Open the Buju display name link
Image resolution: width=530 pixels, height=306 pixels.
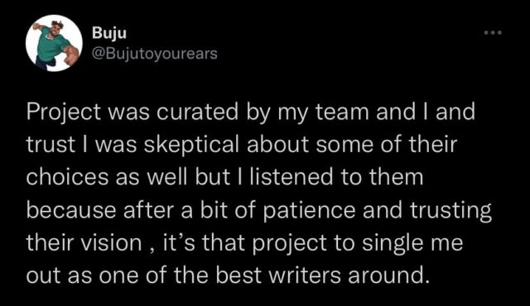tap(109, 33)
